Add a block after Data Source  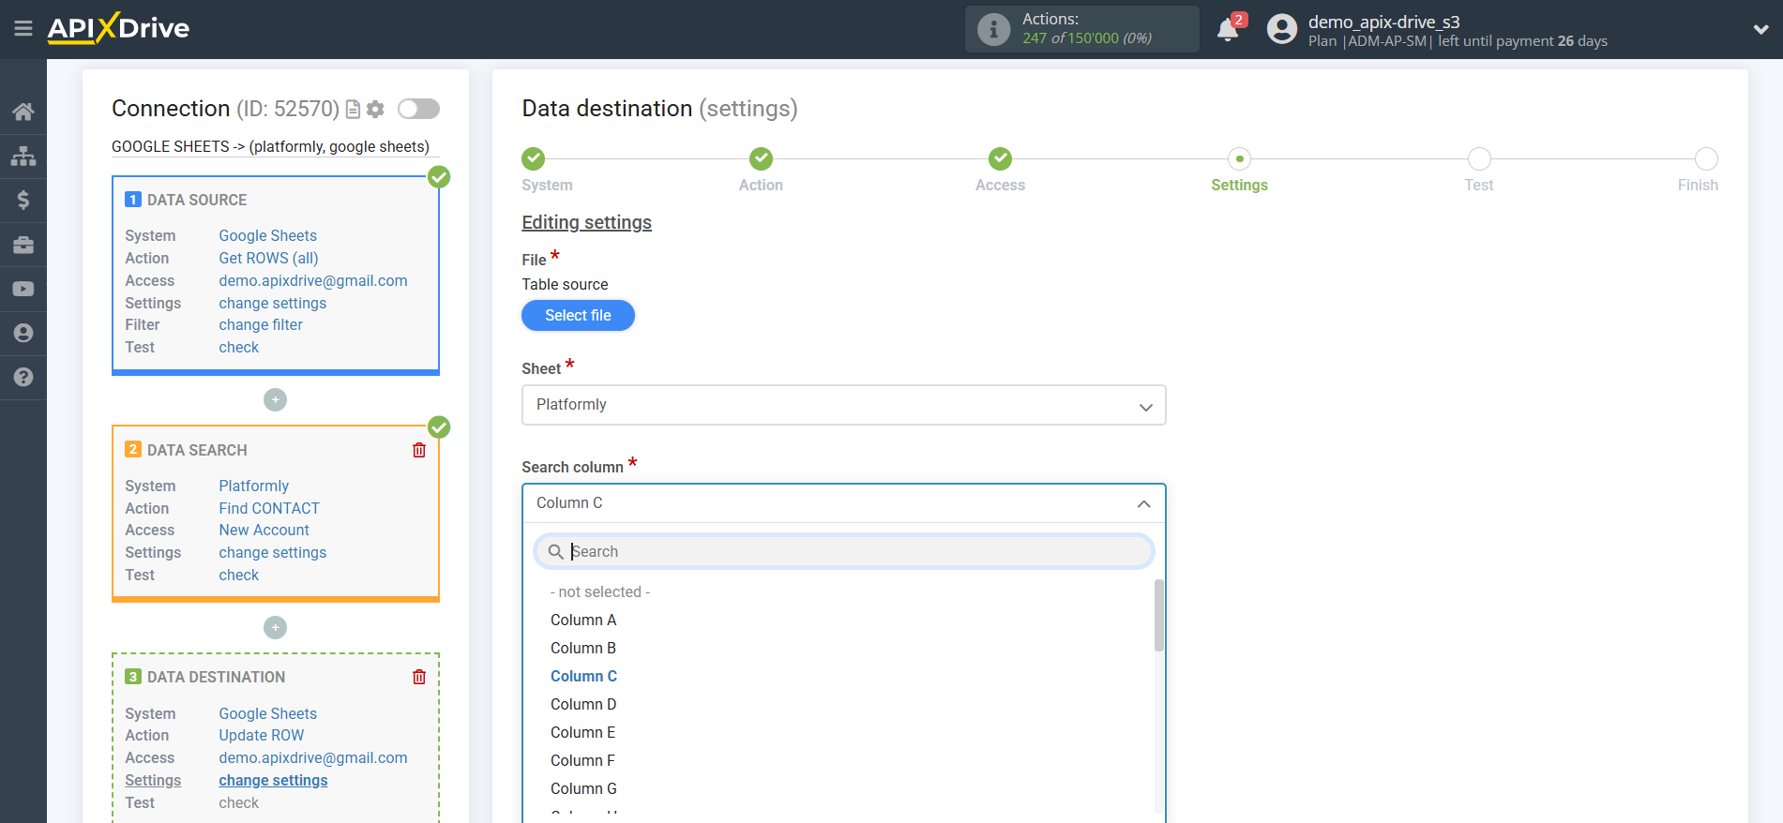pyautogui.click(x=275, y=399)
